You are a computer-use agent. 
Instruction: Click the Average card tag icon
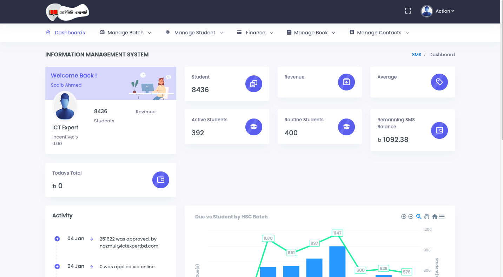439,82
